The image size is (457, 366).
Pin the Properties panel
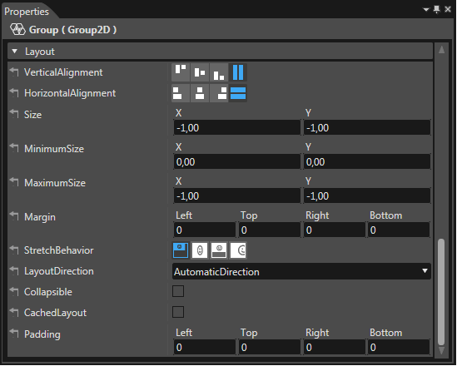click(436, 9)
